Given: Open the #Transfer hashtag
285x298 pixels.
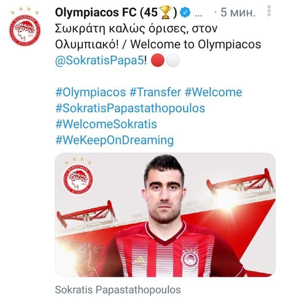Looking at the screenshot, I should [156, 92].
